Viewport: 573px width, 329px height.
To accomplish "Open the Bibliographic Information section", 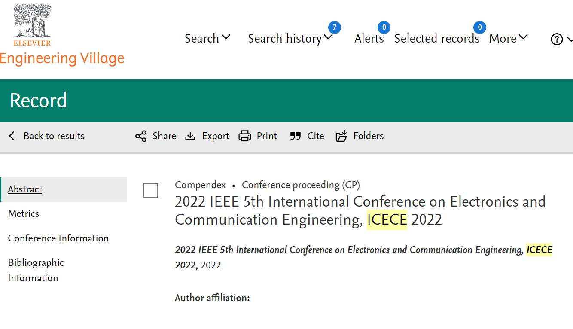I will (x=36, y=270).
